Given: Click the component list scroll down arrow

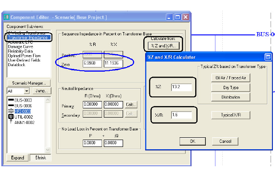Looking at the screenshot, I should click(48, 150).
